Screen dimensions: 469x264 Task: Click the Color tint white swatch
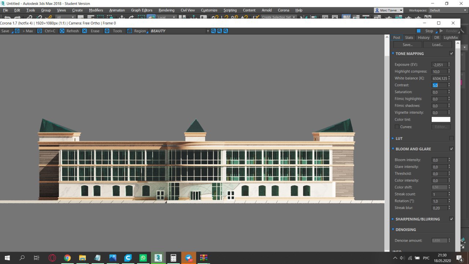441,120
